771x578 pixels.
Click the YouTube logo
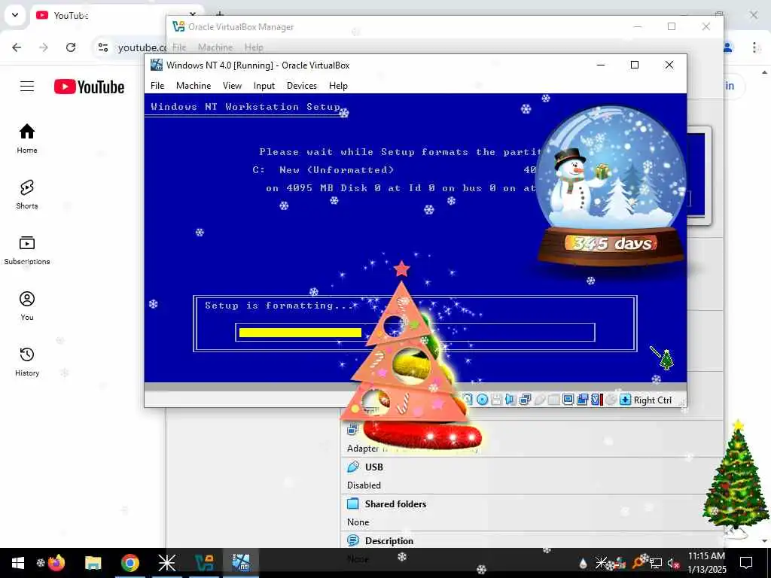[89, 87]
